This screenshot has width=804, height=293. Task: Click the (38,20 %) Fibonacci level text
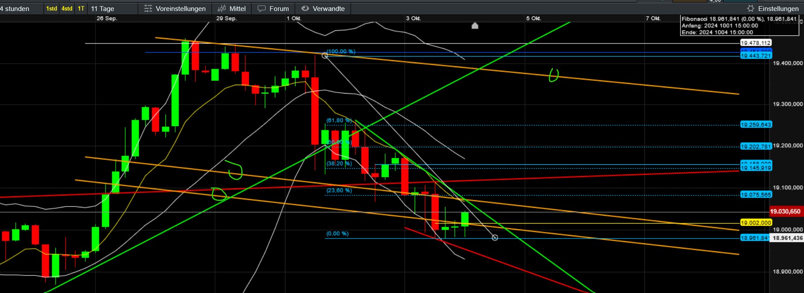[339, 163]
